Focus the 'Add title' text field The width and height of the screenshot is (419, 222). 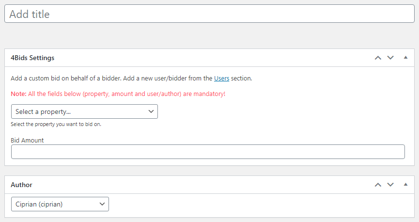[209, 14]
